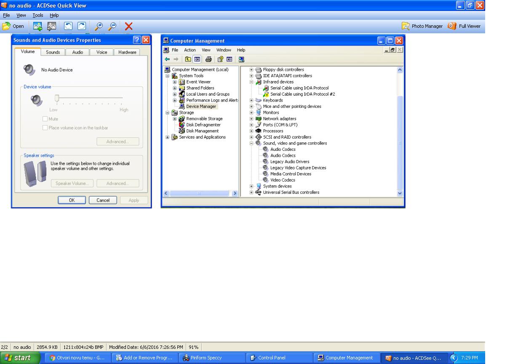The height and width of the screenshot is (364, 510).
Task: Open the Window menu in Computer Management
Action: click(x=224, y=50)
